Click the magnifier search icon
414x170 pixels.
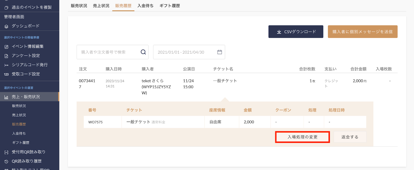pyautogui.click(x=143, y=52)
